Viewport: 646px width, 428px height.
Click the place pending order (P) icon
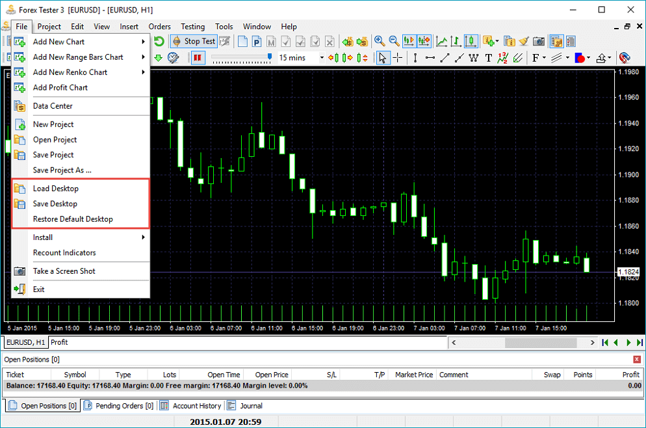257,41
